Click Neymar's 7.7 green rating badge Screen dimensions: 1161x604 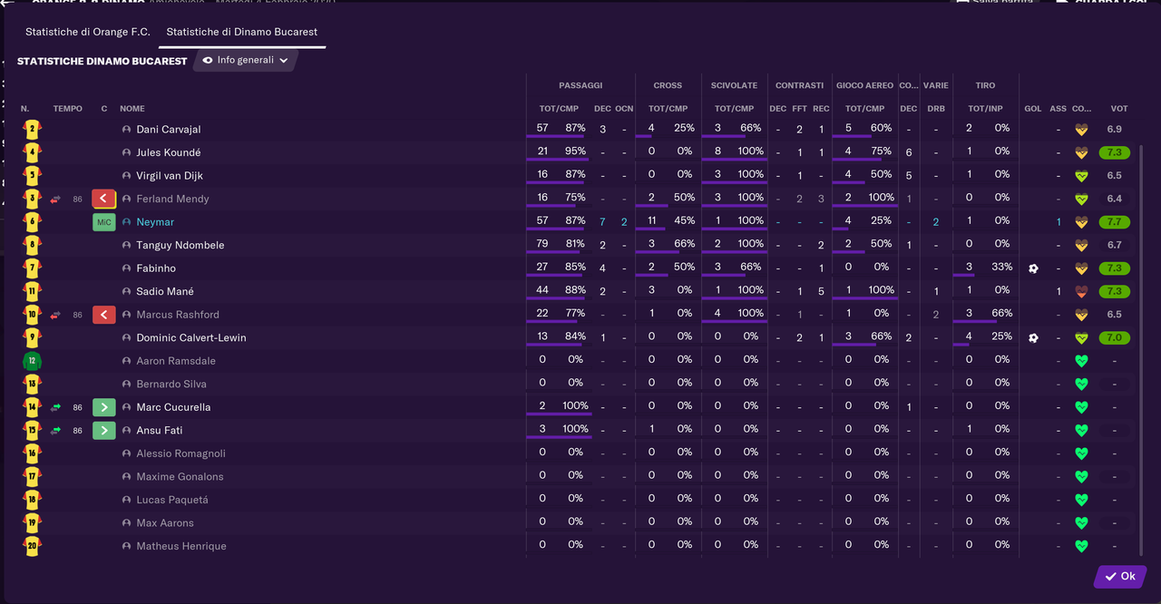[1114, 222]
